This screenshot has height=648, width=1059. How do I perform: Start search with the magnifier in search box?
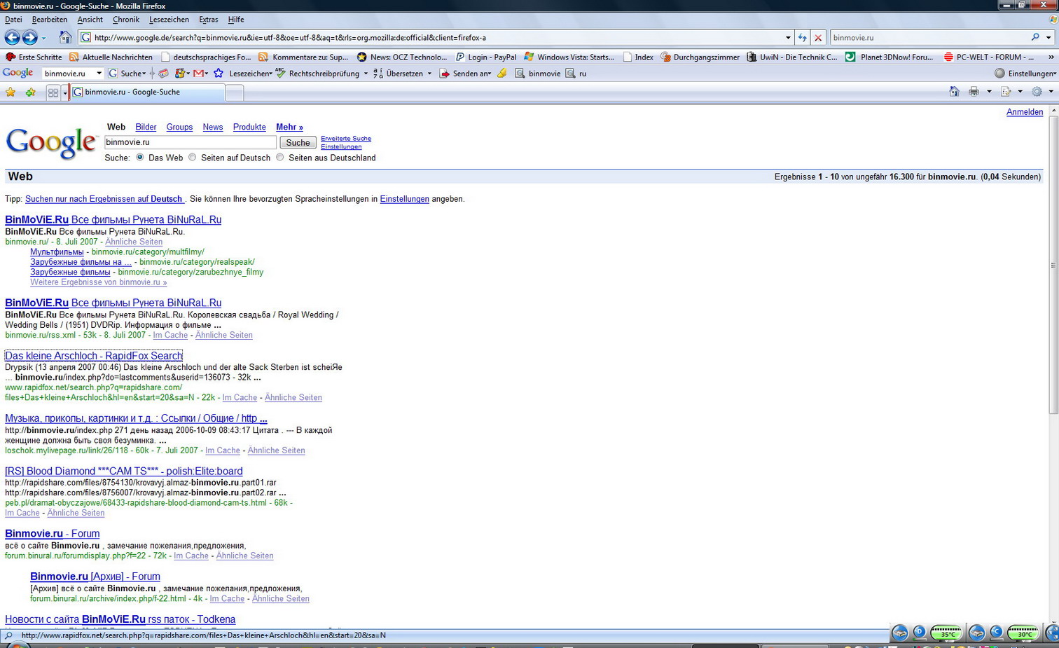coord(1035,37)
